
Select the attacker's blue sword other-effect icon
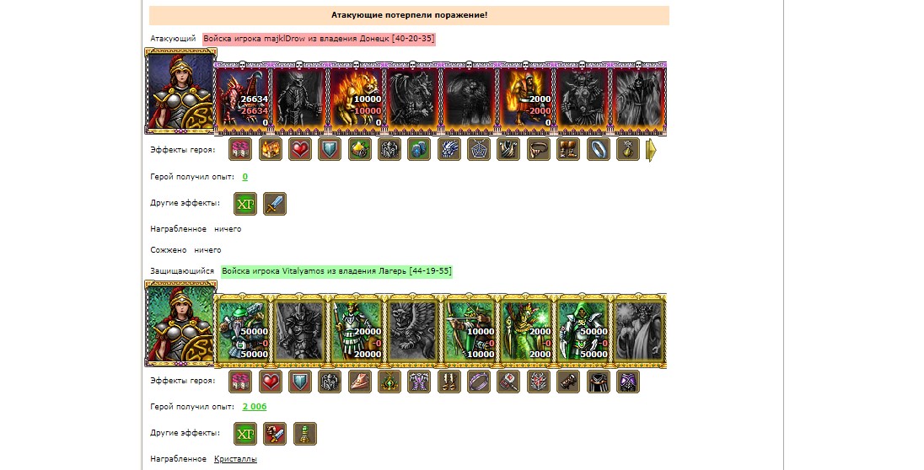click(x=275, y=204)
